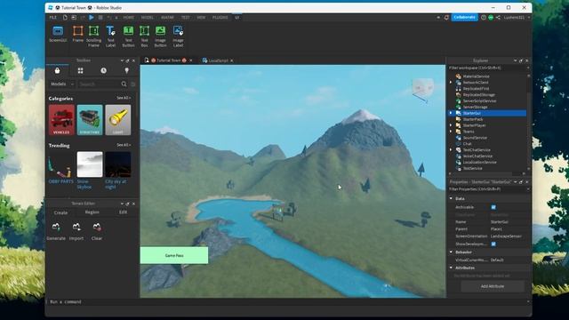
Task: Click the terrain Import tool
Action: [76, 231]
